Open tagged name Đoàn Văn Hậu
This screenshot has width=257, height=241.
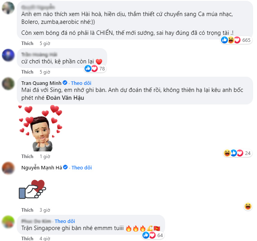[x=65, y=98]
